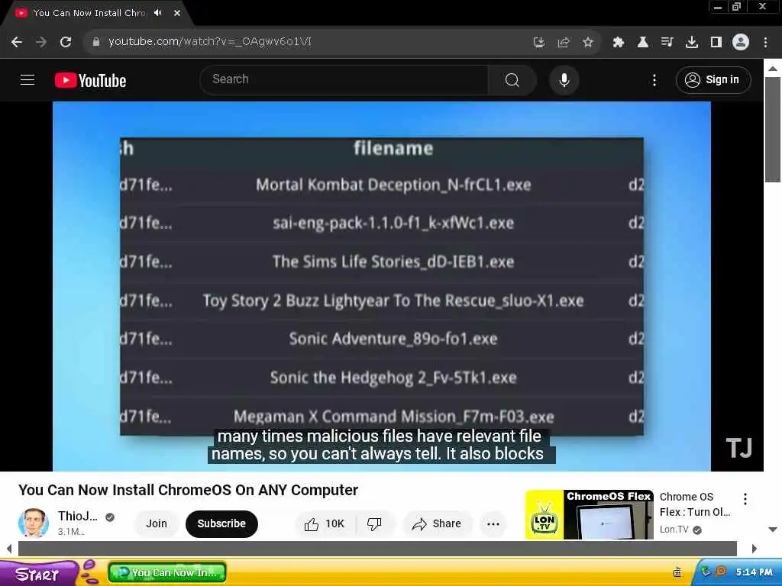
Task: Click the subscriber count 3.1M
Action: [71, 532]
